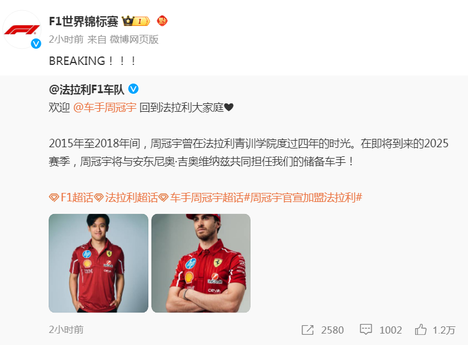
Task: Click the red round badge beside the username
Action: click(162, 21)
